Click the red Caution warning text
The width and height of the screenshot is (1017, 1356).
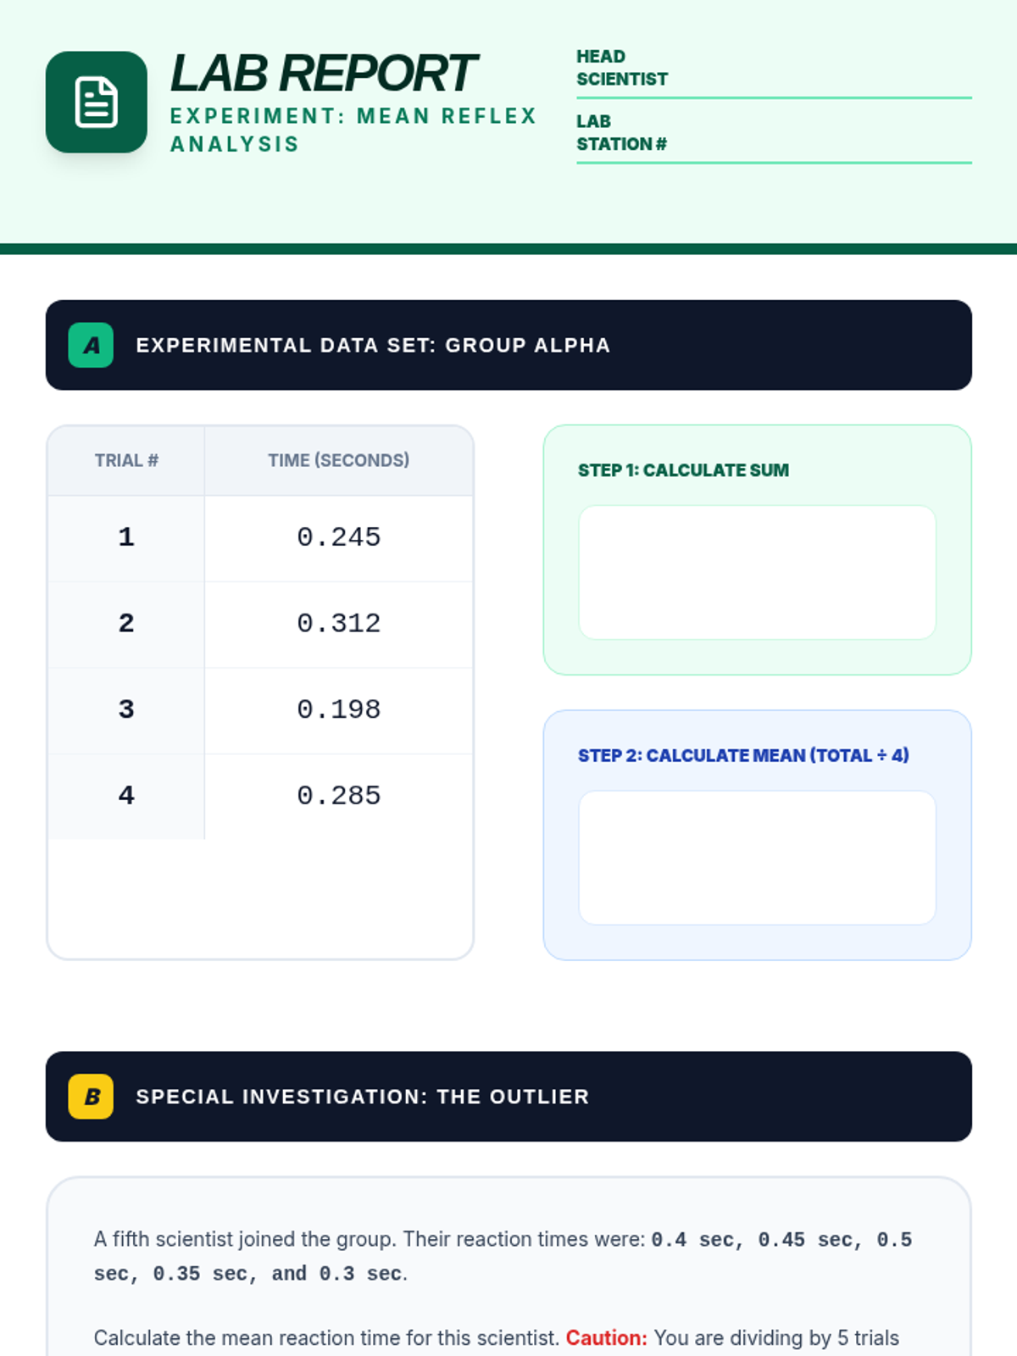pos(606,1338)
